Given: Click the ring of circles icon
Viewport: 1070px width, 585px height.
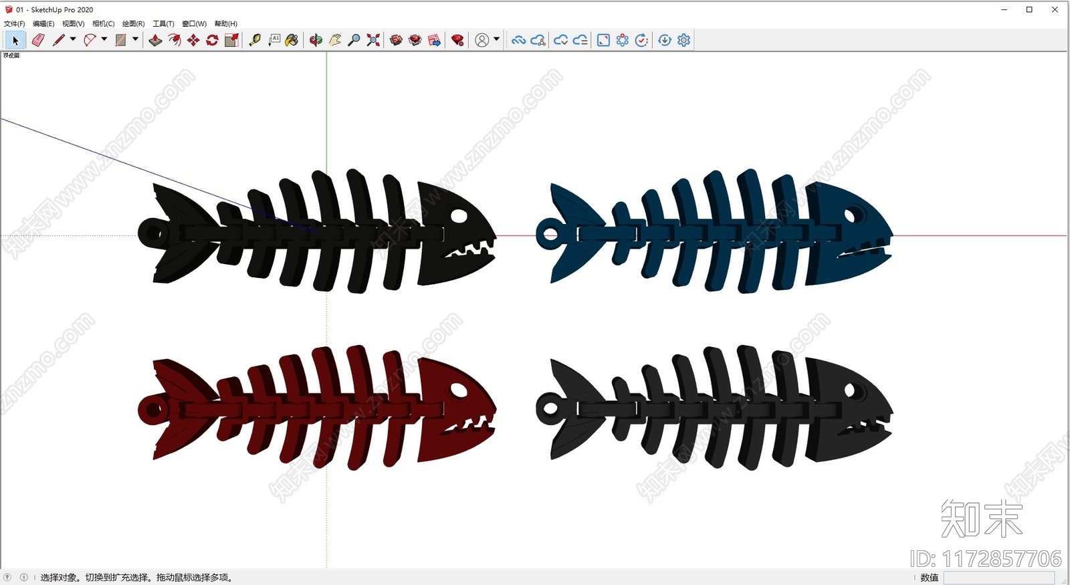Looking at the screenshot, I should [x=623, y=40].
